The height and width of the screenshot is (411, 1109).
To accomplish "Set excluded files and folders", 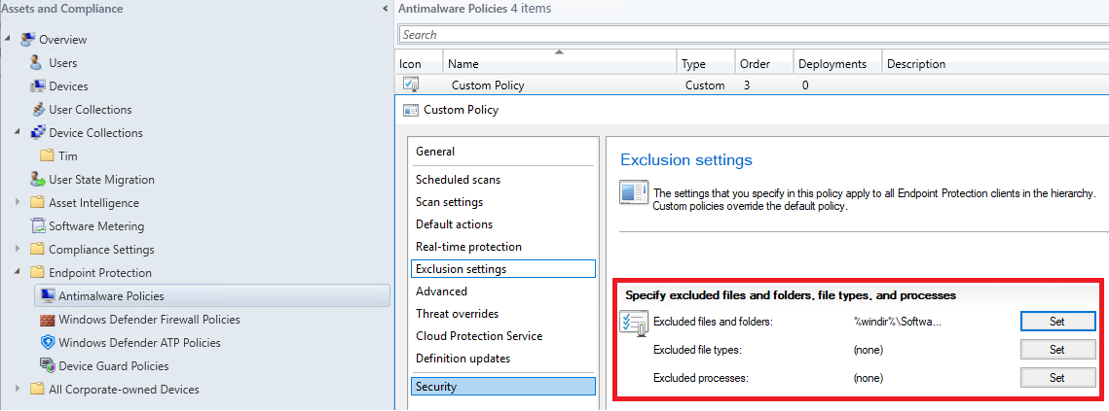I will tap(1057, 321).
